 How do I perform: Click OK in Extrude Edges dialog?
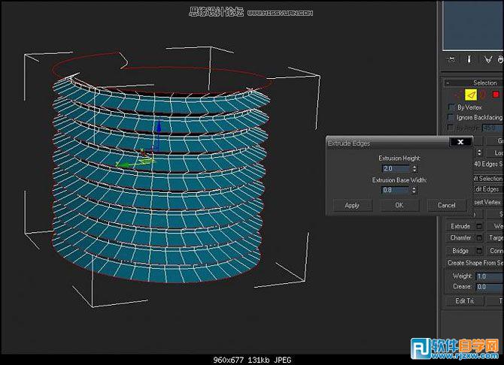399,206
